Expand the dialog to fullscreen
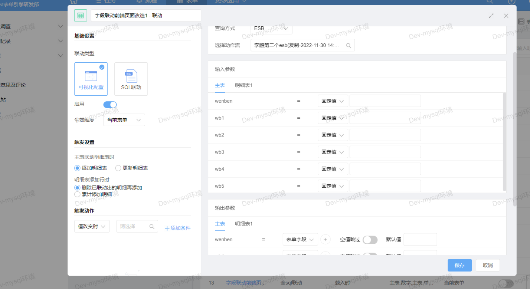This screenshot has height=289, width=530. click(x=491, y=16)
